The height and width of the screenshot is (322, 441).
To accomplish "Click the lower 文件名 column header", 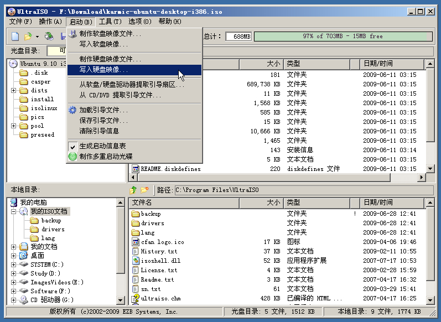I will click(184, 202).
